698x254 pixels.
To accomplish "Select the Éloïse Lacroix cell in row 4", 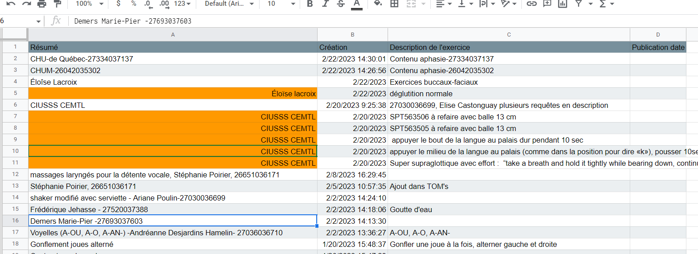I will click(173, 82).
